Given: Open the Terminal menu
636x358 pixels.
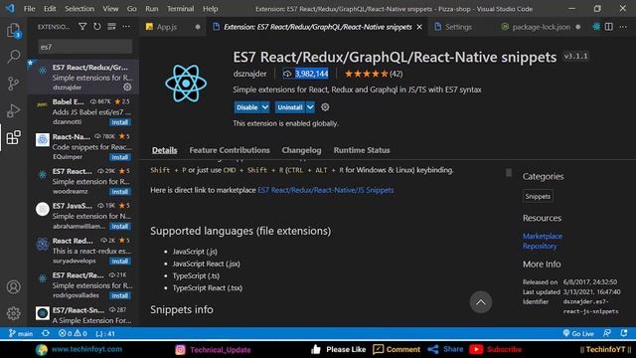Looking at the screenshot, I should 180,9.
